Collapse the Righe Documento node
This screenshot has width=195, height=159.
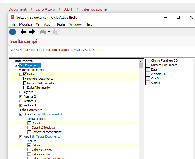point(16,110)
